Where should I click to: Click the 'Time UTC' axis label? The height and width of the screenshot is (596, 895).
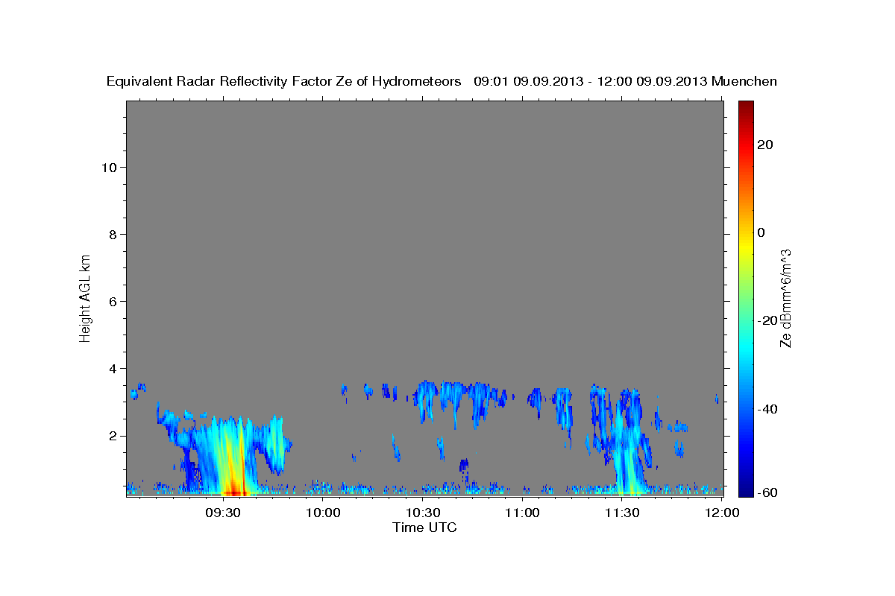tap(424, 527)
